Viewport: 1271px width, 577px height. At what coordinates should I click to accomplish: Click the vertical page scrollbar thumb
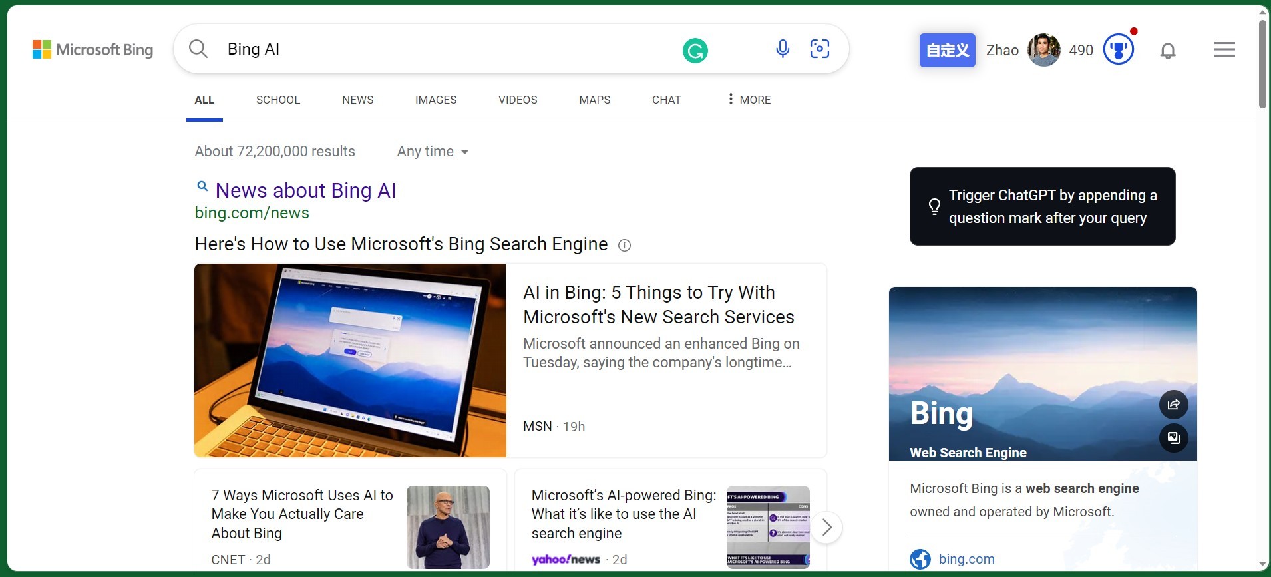[x=1262, y=64]
